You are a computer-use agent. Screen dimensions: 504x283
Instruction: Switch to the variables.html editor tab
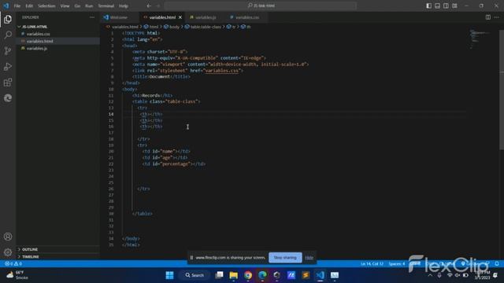pyautogui.click(x=162, y=17)
